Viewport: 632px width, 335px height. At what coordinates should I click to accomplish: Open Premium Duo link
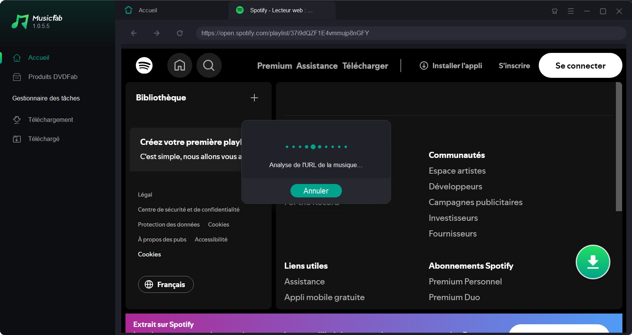pos(454,297)
